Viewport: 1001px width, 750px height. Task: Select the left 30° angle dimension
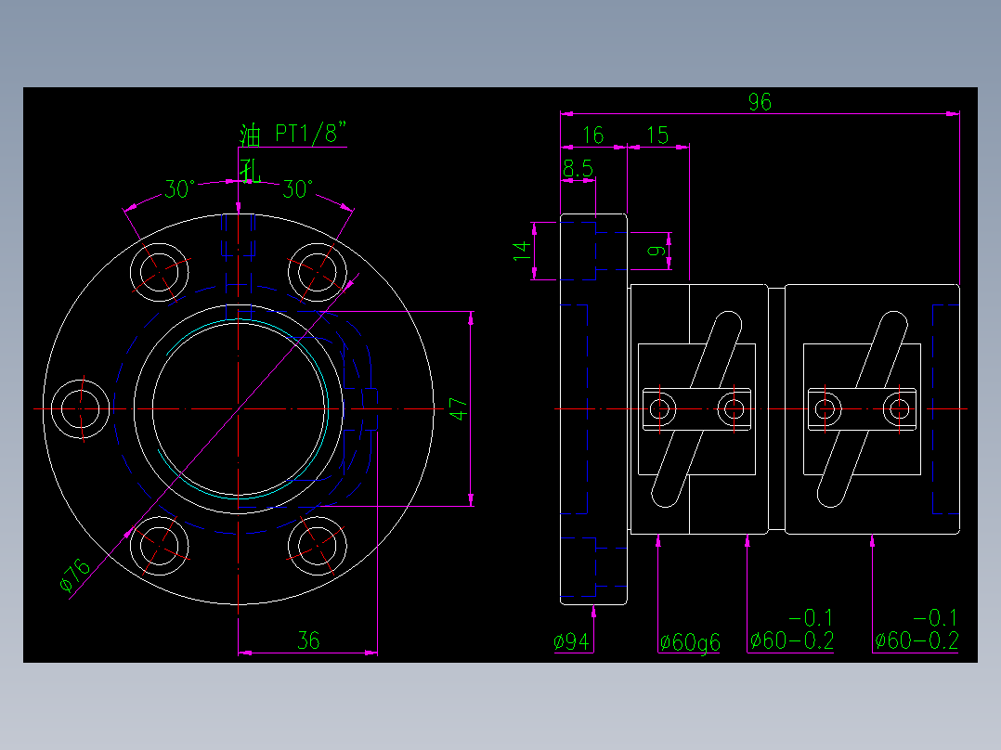[179, 187]
